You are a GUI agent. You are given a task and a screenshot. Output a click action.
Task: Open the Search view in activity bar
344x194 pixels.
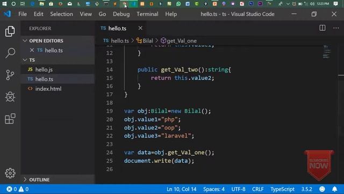(10, 53)
